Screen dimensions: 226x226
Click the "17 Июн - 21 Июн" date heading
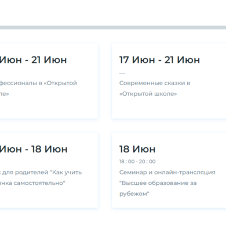tap(159, 60)
